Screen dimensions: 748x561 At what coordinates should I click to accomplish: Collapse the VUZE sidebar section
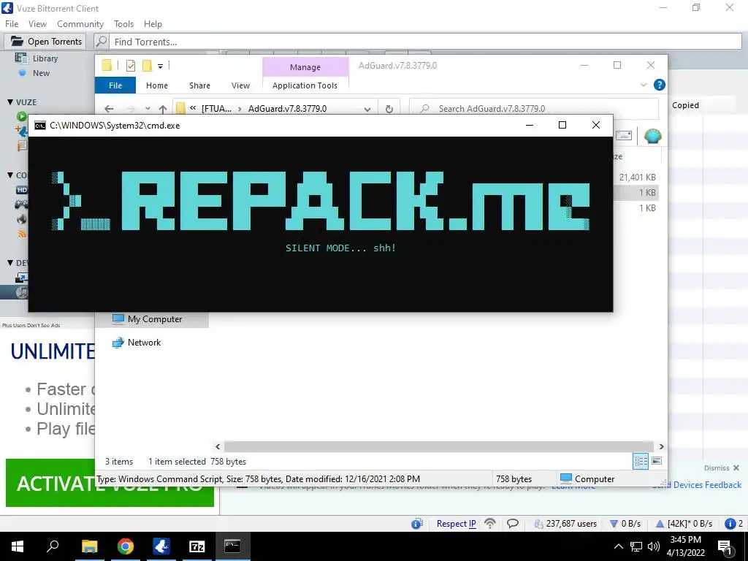(10, 102)
